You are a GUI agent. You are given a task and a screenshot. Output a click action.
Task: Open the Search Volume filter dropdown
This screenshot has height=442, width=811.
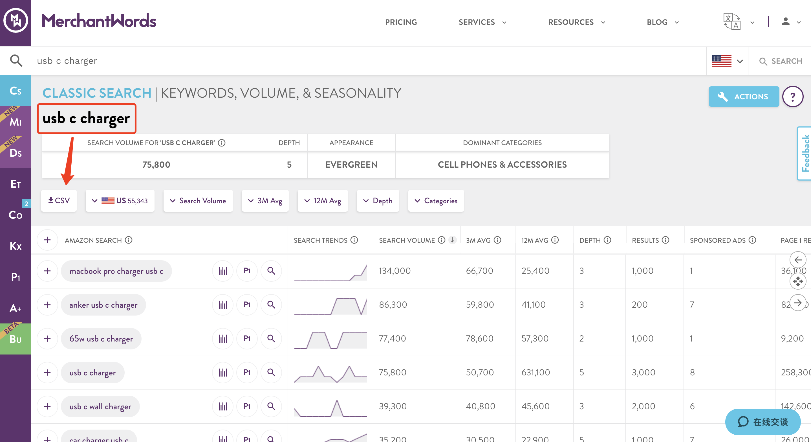pyautogui.click(x=198, y=201)
